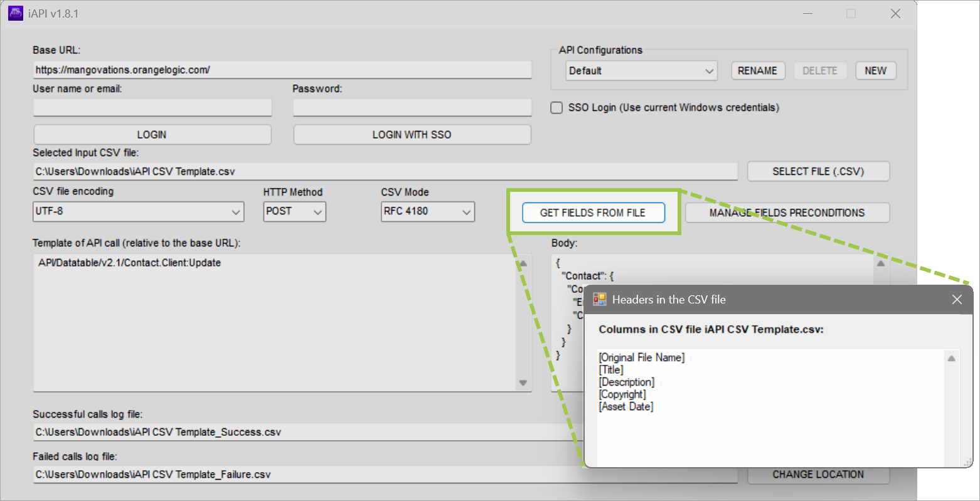Close the Headers in the CSV file dialog

[x=956, y=299]
